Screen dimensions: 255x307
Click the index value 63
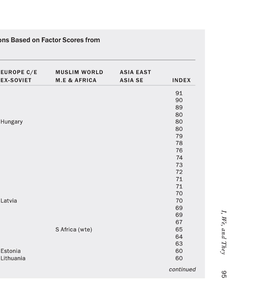[179, 244]
